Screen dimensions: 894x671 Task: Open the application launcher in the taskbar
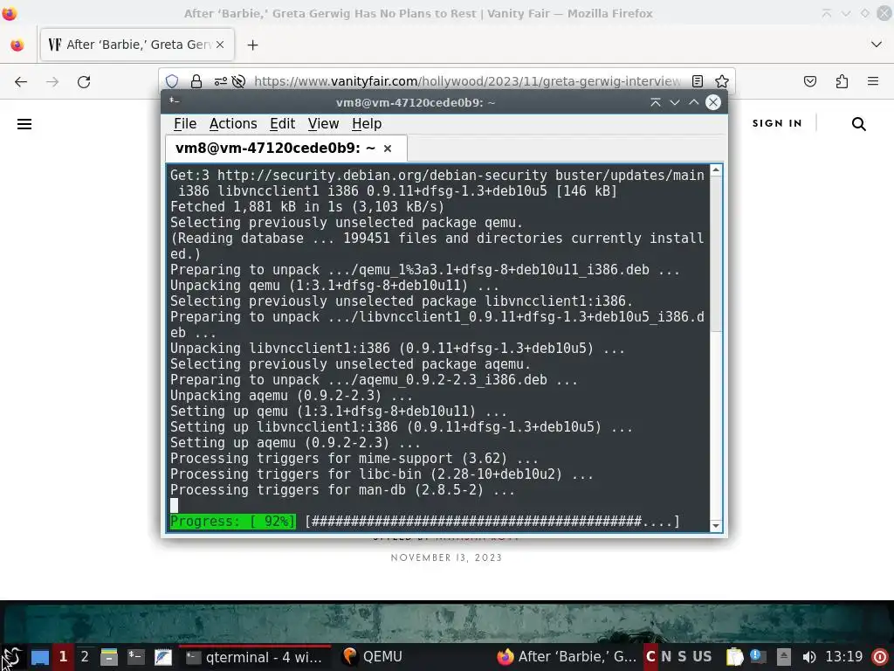(x=11, y=657)
